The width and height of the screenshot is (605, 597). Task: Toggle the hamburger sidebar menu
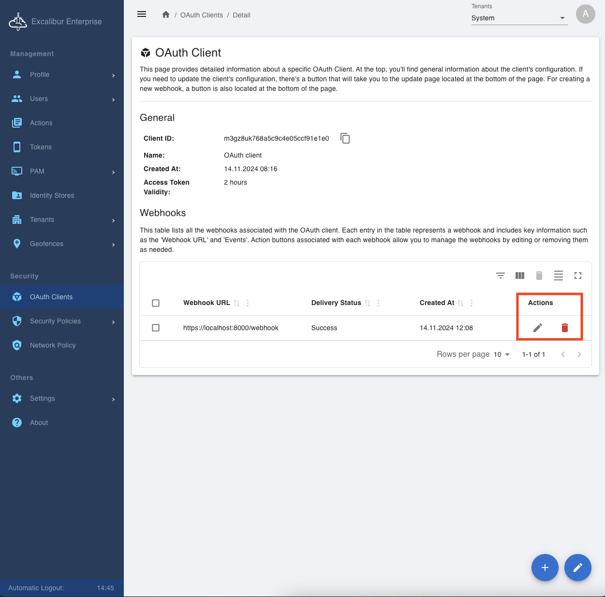pos(142,15)
